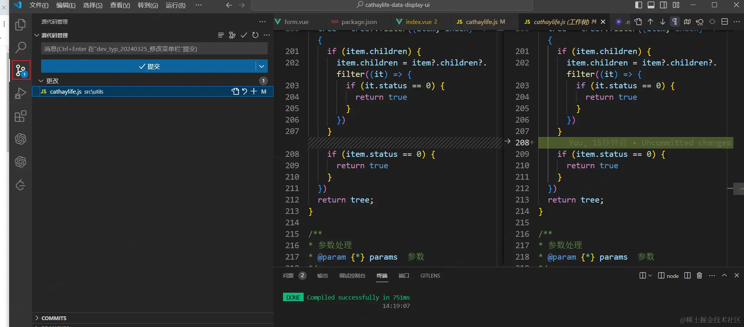Screen dimensions: 744x327
Task: Open the Search view in activity bar
Action: coord(20,48)
